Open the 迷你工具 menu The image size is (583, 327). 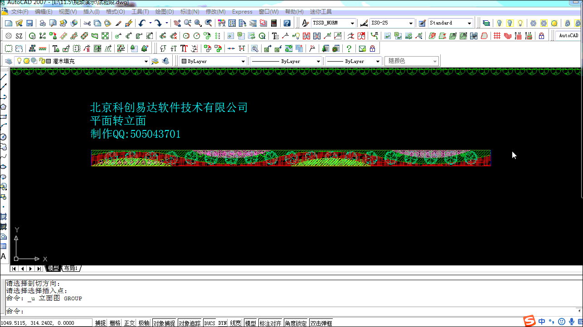click(321, 11)
